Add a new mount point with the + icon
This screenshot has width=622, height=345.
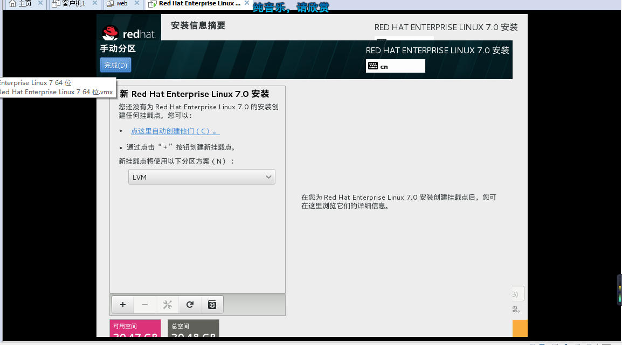[x=122, y=304]
